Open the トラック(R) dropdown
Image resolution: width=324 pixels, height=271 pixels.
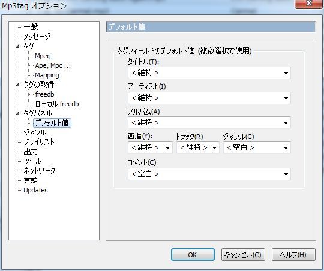point(198,147)
